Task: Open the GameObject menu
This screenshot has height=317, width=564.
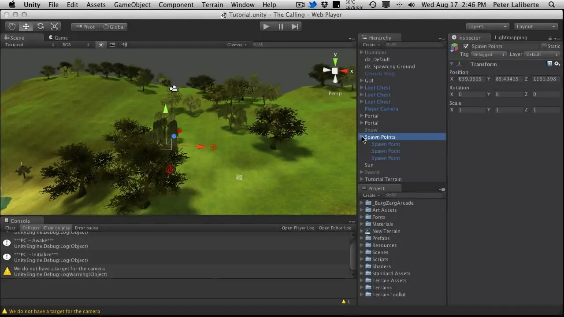Action: point(132,5)
